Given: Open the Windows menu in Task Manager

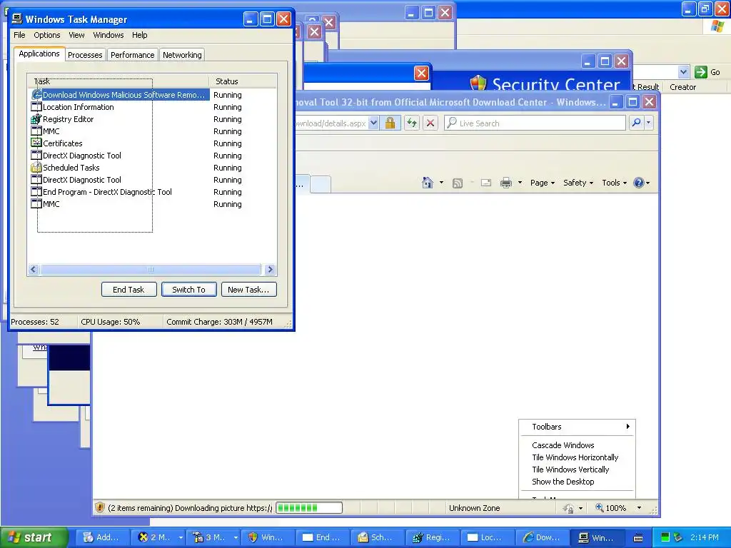Looking at the screenshot, I should (109, 35).
